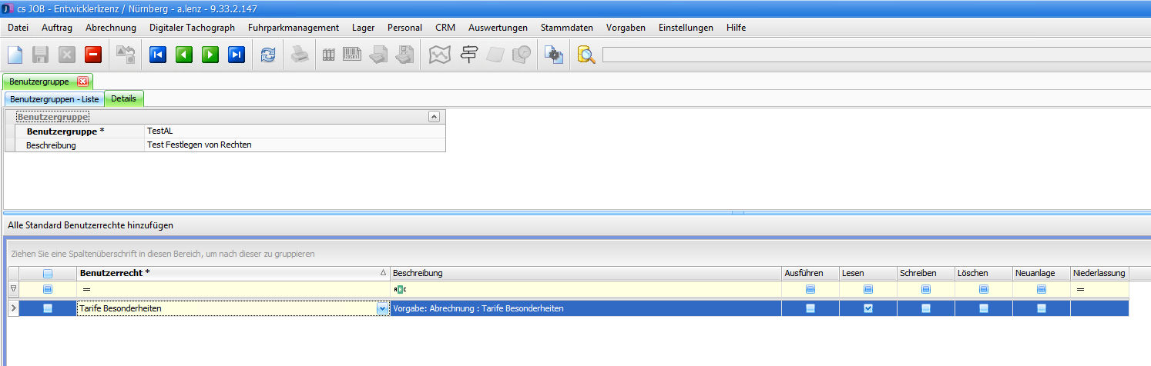Open the magnifier search icon

[586, 55]
